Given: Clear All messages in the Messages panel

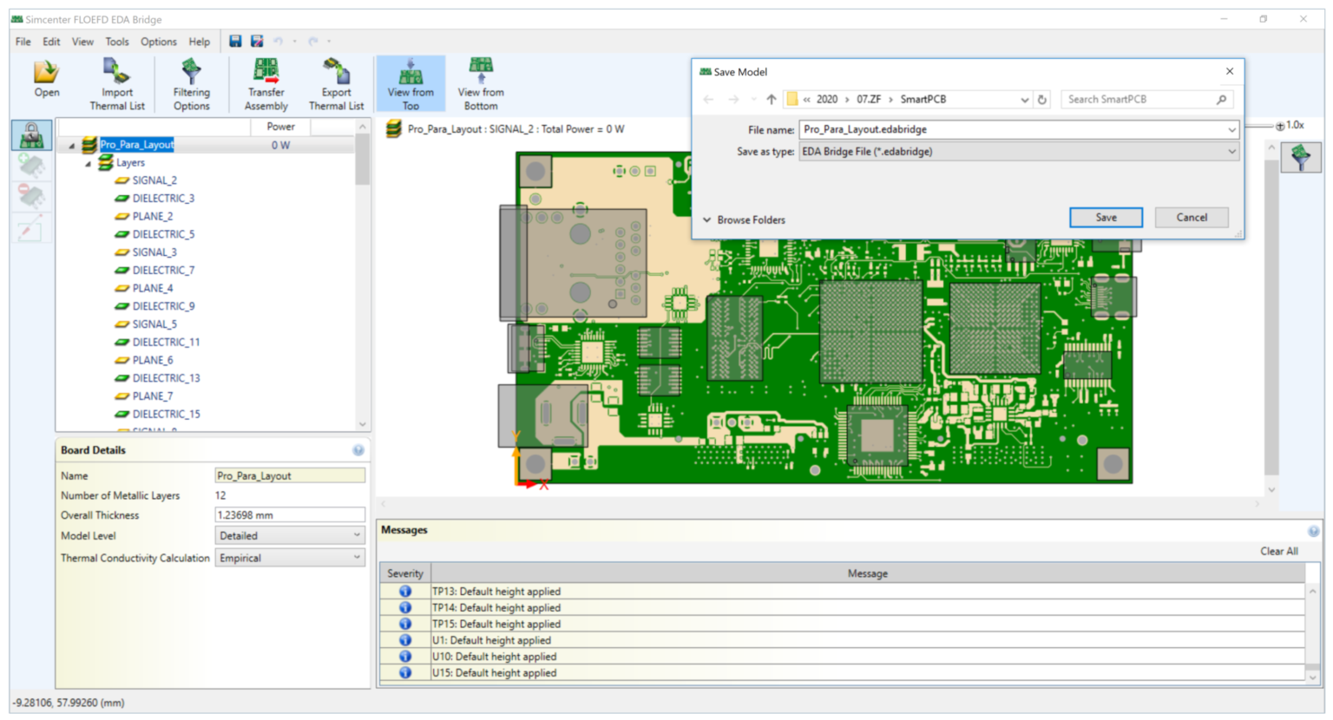Looking at the screenshot, I should 1278,550.
